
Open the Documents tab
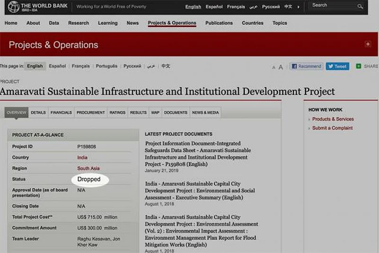coord(176,113)
